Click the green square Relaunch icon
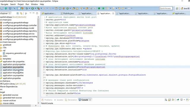The width and height of the screenshot is (190, 107). point(103,8)
